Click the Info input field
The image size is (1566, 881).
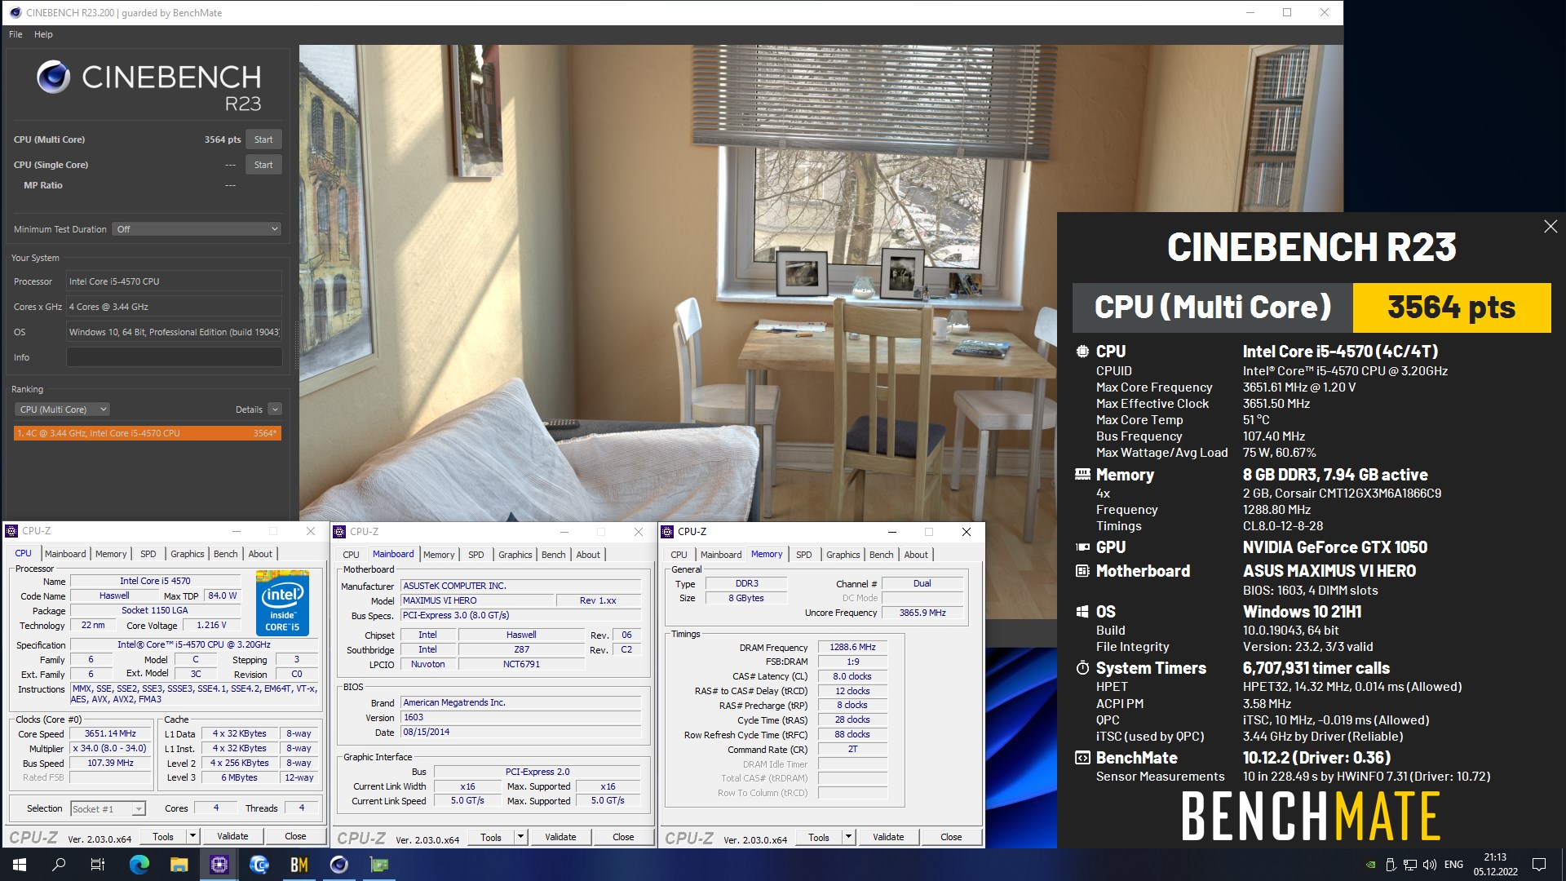pyautogui.click(x=174, y=357)
